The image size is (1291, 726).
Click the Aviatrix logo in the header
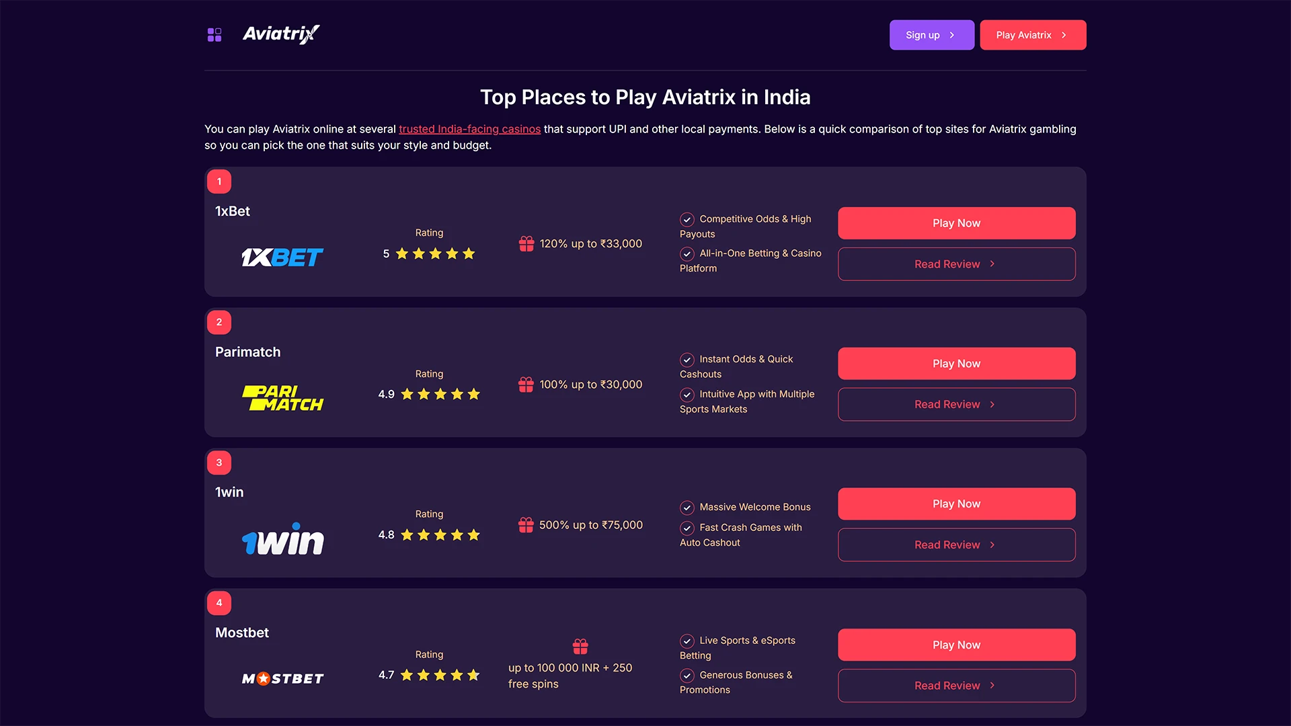[280, 34]
